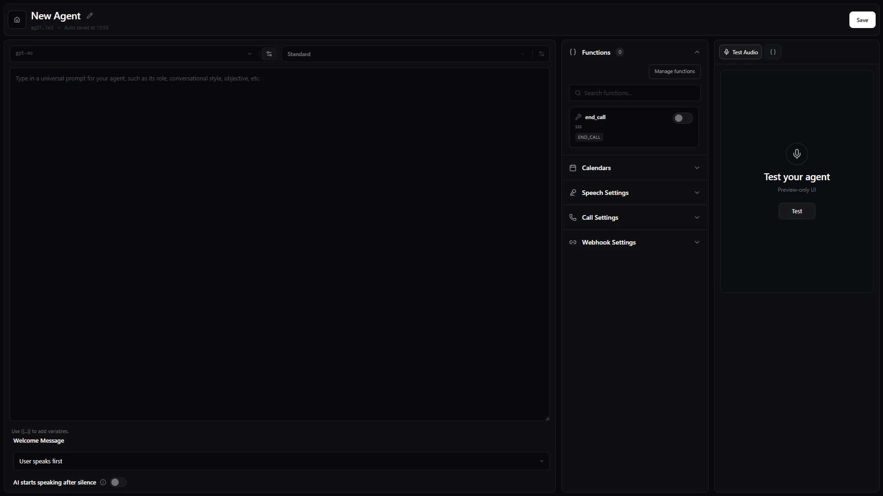Click the microphone icon in Test your agent panel
The height and width of the screenshot is (496, 883).
tap(796, 154)
